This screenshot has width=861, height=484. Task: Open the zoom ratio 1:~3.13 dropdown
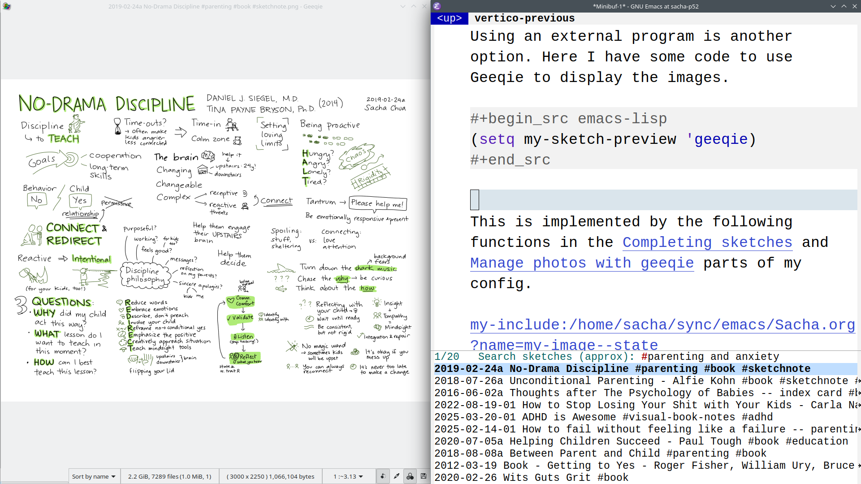coord(348,476)
